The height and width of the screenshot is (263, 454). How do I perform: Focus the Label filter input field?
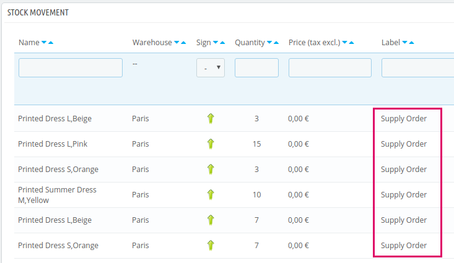point(418,67)
